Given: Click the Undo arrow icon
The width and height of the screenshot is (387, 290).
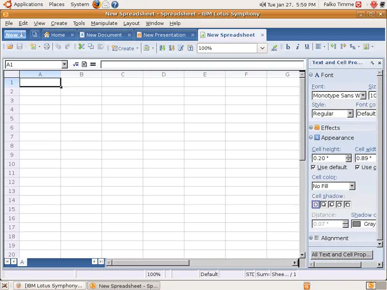Looking at the screenshot, I should 58,46.
